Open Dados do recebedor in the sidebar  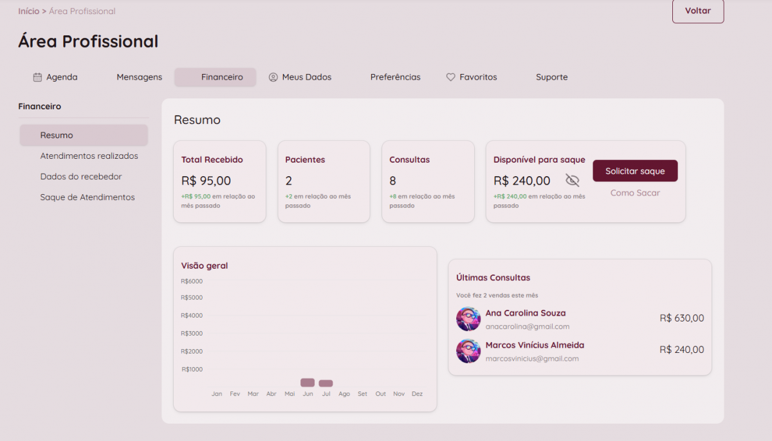point(81,177)
